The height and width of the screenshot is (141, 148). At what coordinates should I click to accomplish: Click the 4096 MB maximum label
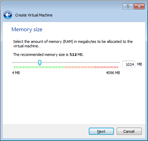tap(113, 73)
